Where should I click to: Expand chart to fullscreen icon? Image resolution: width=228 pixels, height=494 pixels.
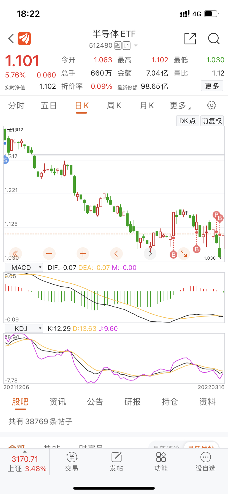coord(184,254)
